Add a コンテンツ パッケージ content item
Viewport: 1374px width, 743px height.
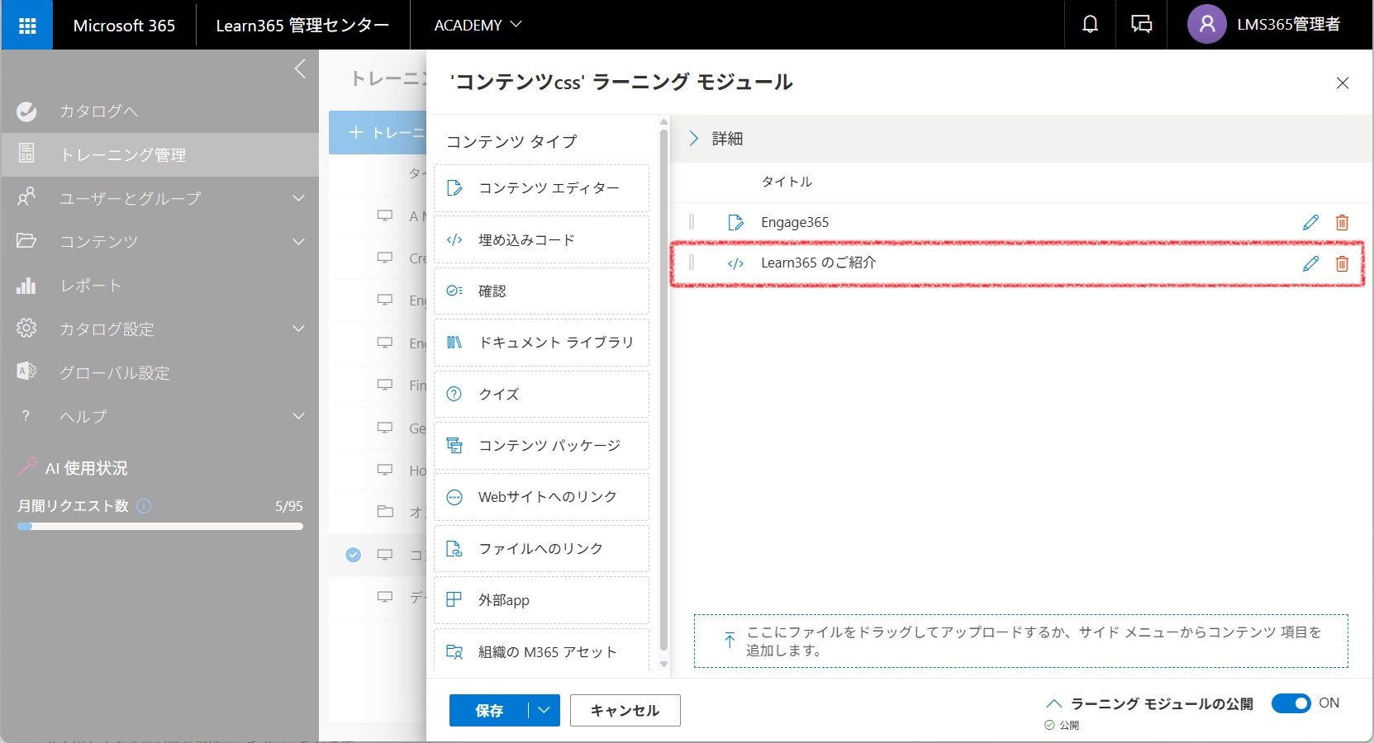pyautogui.click(x=541, y=446)
